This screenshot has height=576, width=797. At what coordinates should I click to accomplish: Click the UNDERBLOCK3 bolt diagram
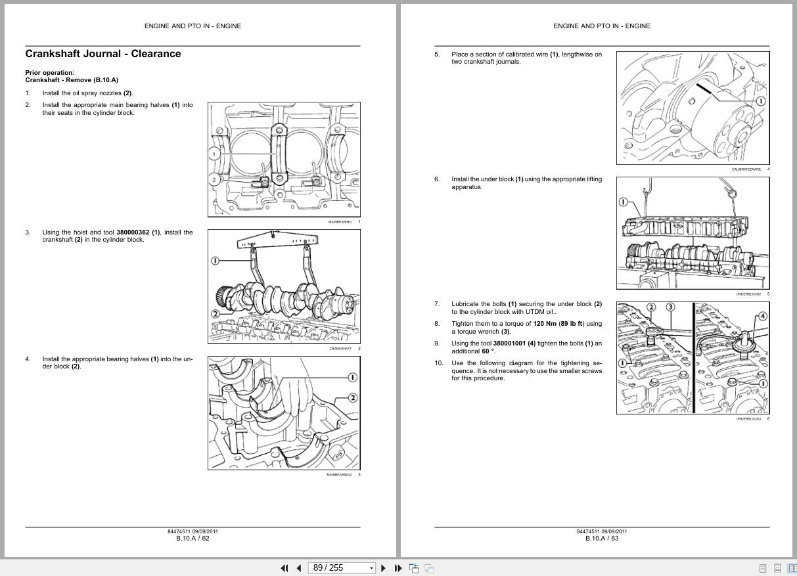[693, 357]
